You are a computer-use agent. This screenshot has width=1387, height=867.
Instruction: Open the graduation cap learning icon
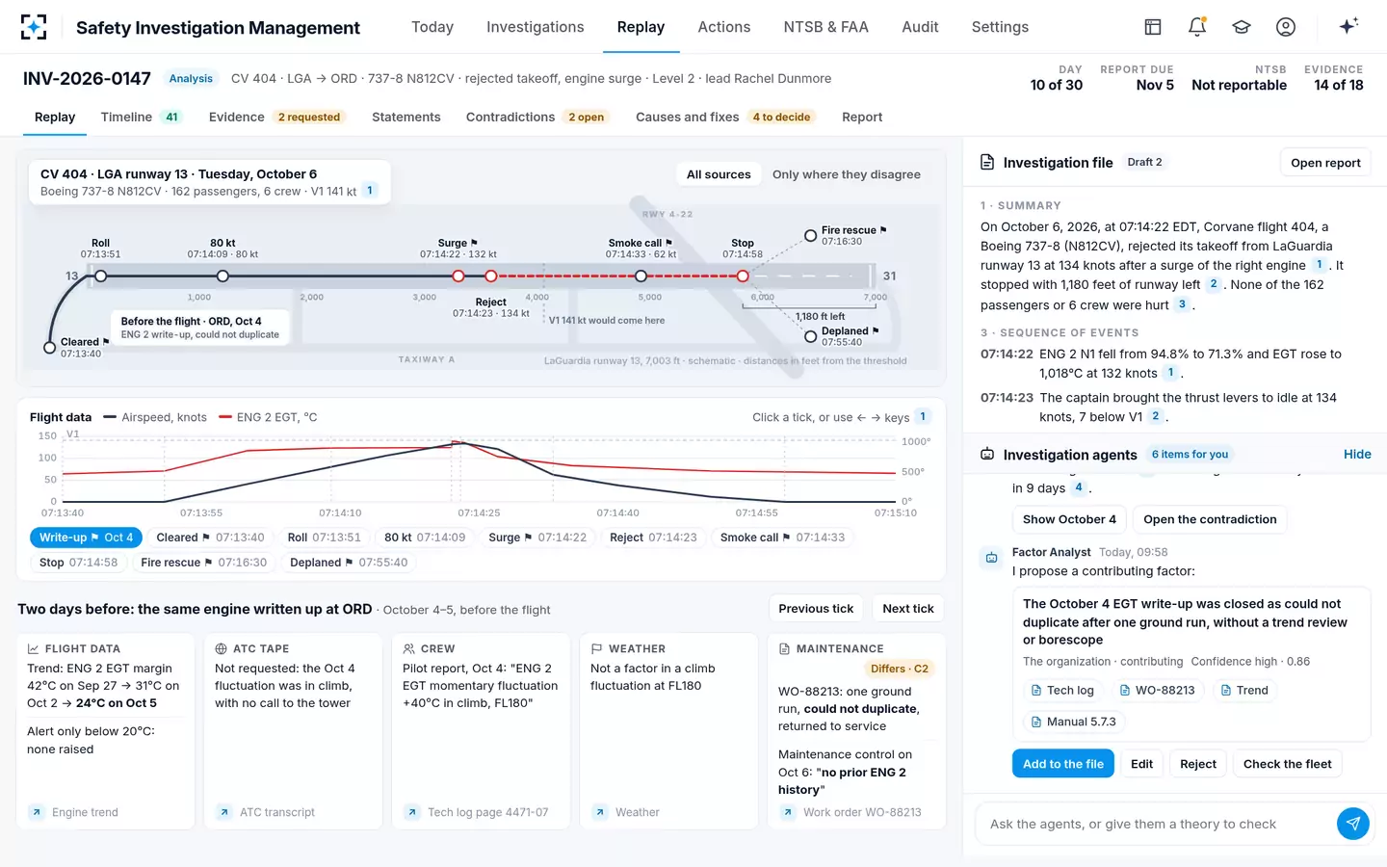[x=1242, y=27]
